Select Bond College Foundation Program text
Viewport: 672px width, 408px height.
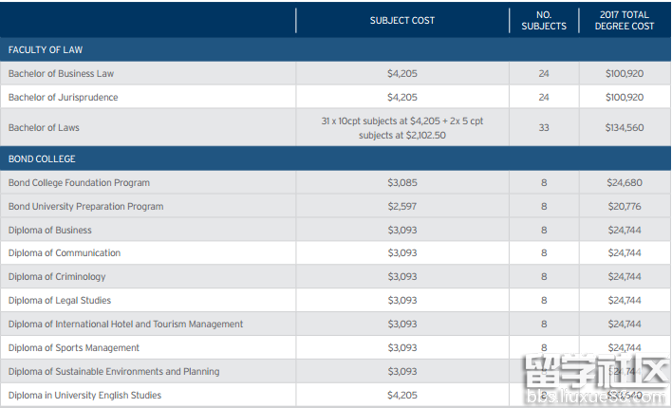click(79, 182)
